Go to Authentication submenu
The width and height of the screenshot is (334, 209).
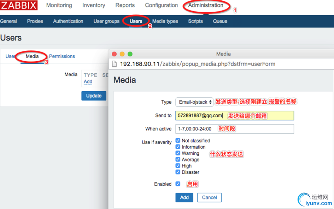click(68, 21)
